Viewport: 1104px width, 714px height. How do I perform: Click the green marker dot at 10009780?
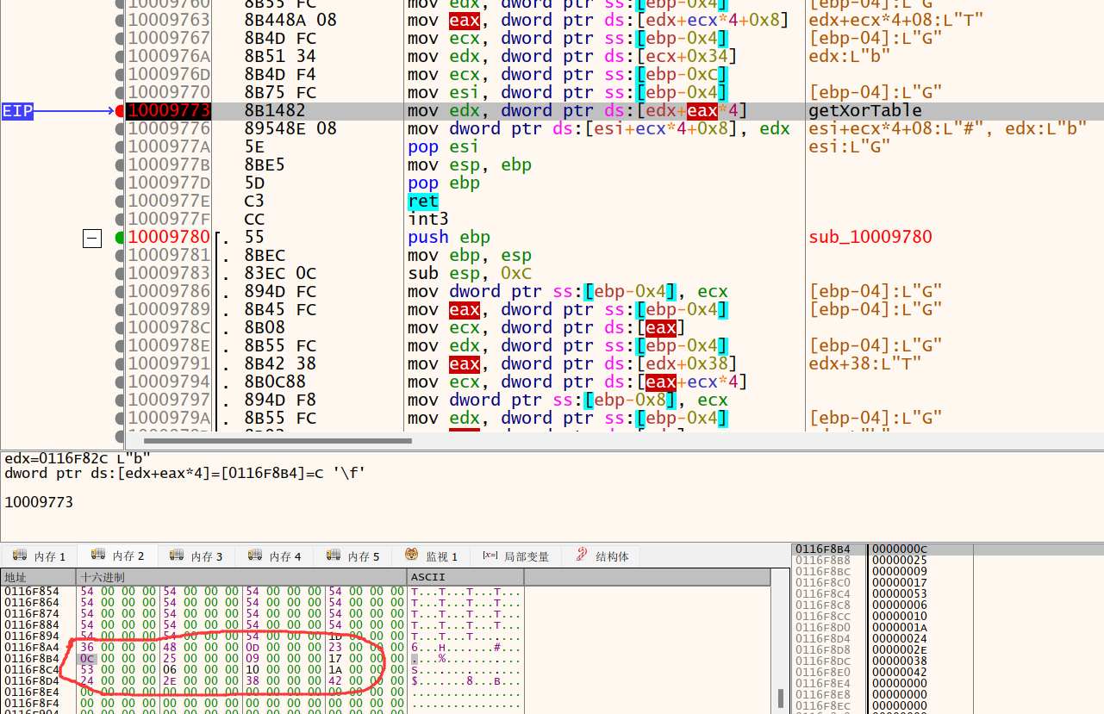point(119,238)
